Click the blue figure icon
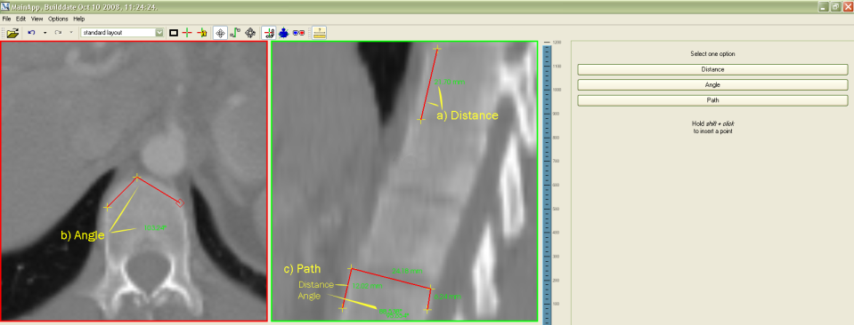This screenshot has width=854, height=325. [284, 33]
